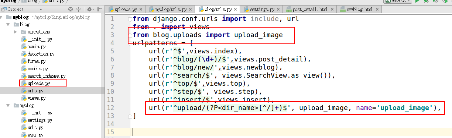The width and height of the screenshot is (452, 138).
Task: Close the newblog.html tab
Action: (x=377, y=9)
